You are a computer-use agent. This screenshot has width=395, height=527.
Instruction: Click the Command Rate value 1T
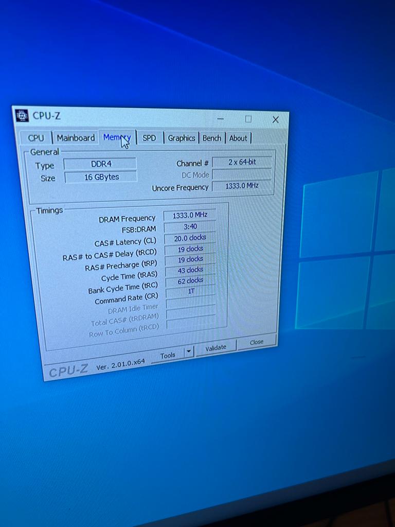[191, 291]
